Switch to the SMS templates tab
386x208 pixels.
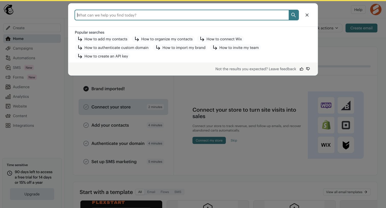[x=178, y=192]
